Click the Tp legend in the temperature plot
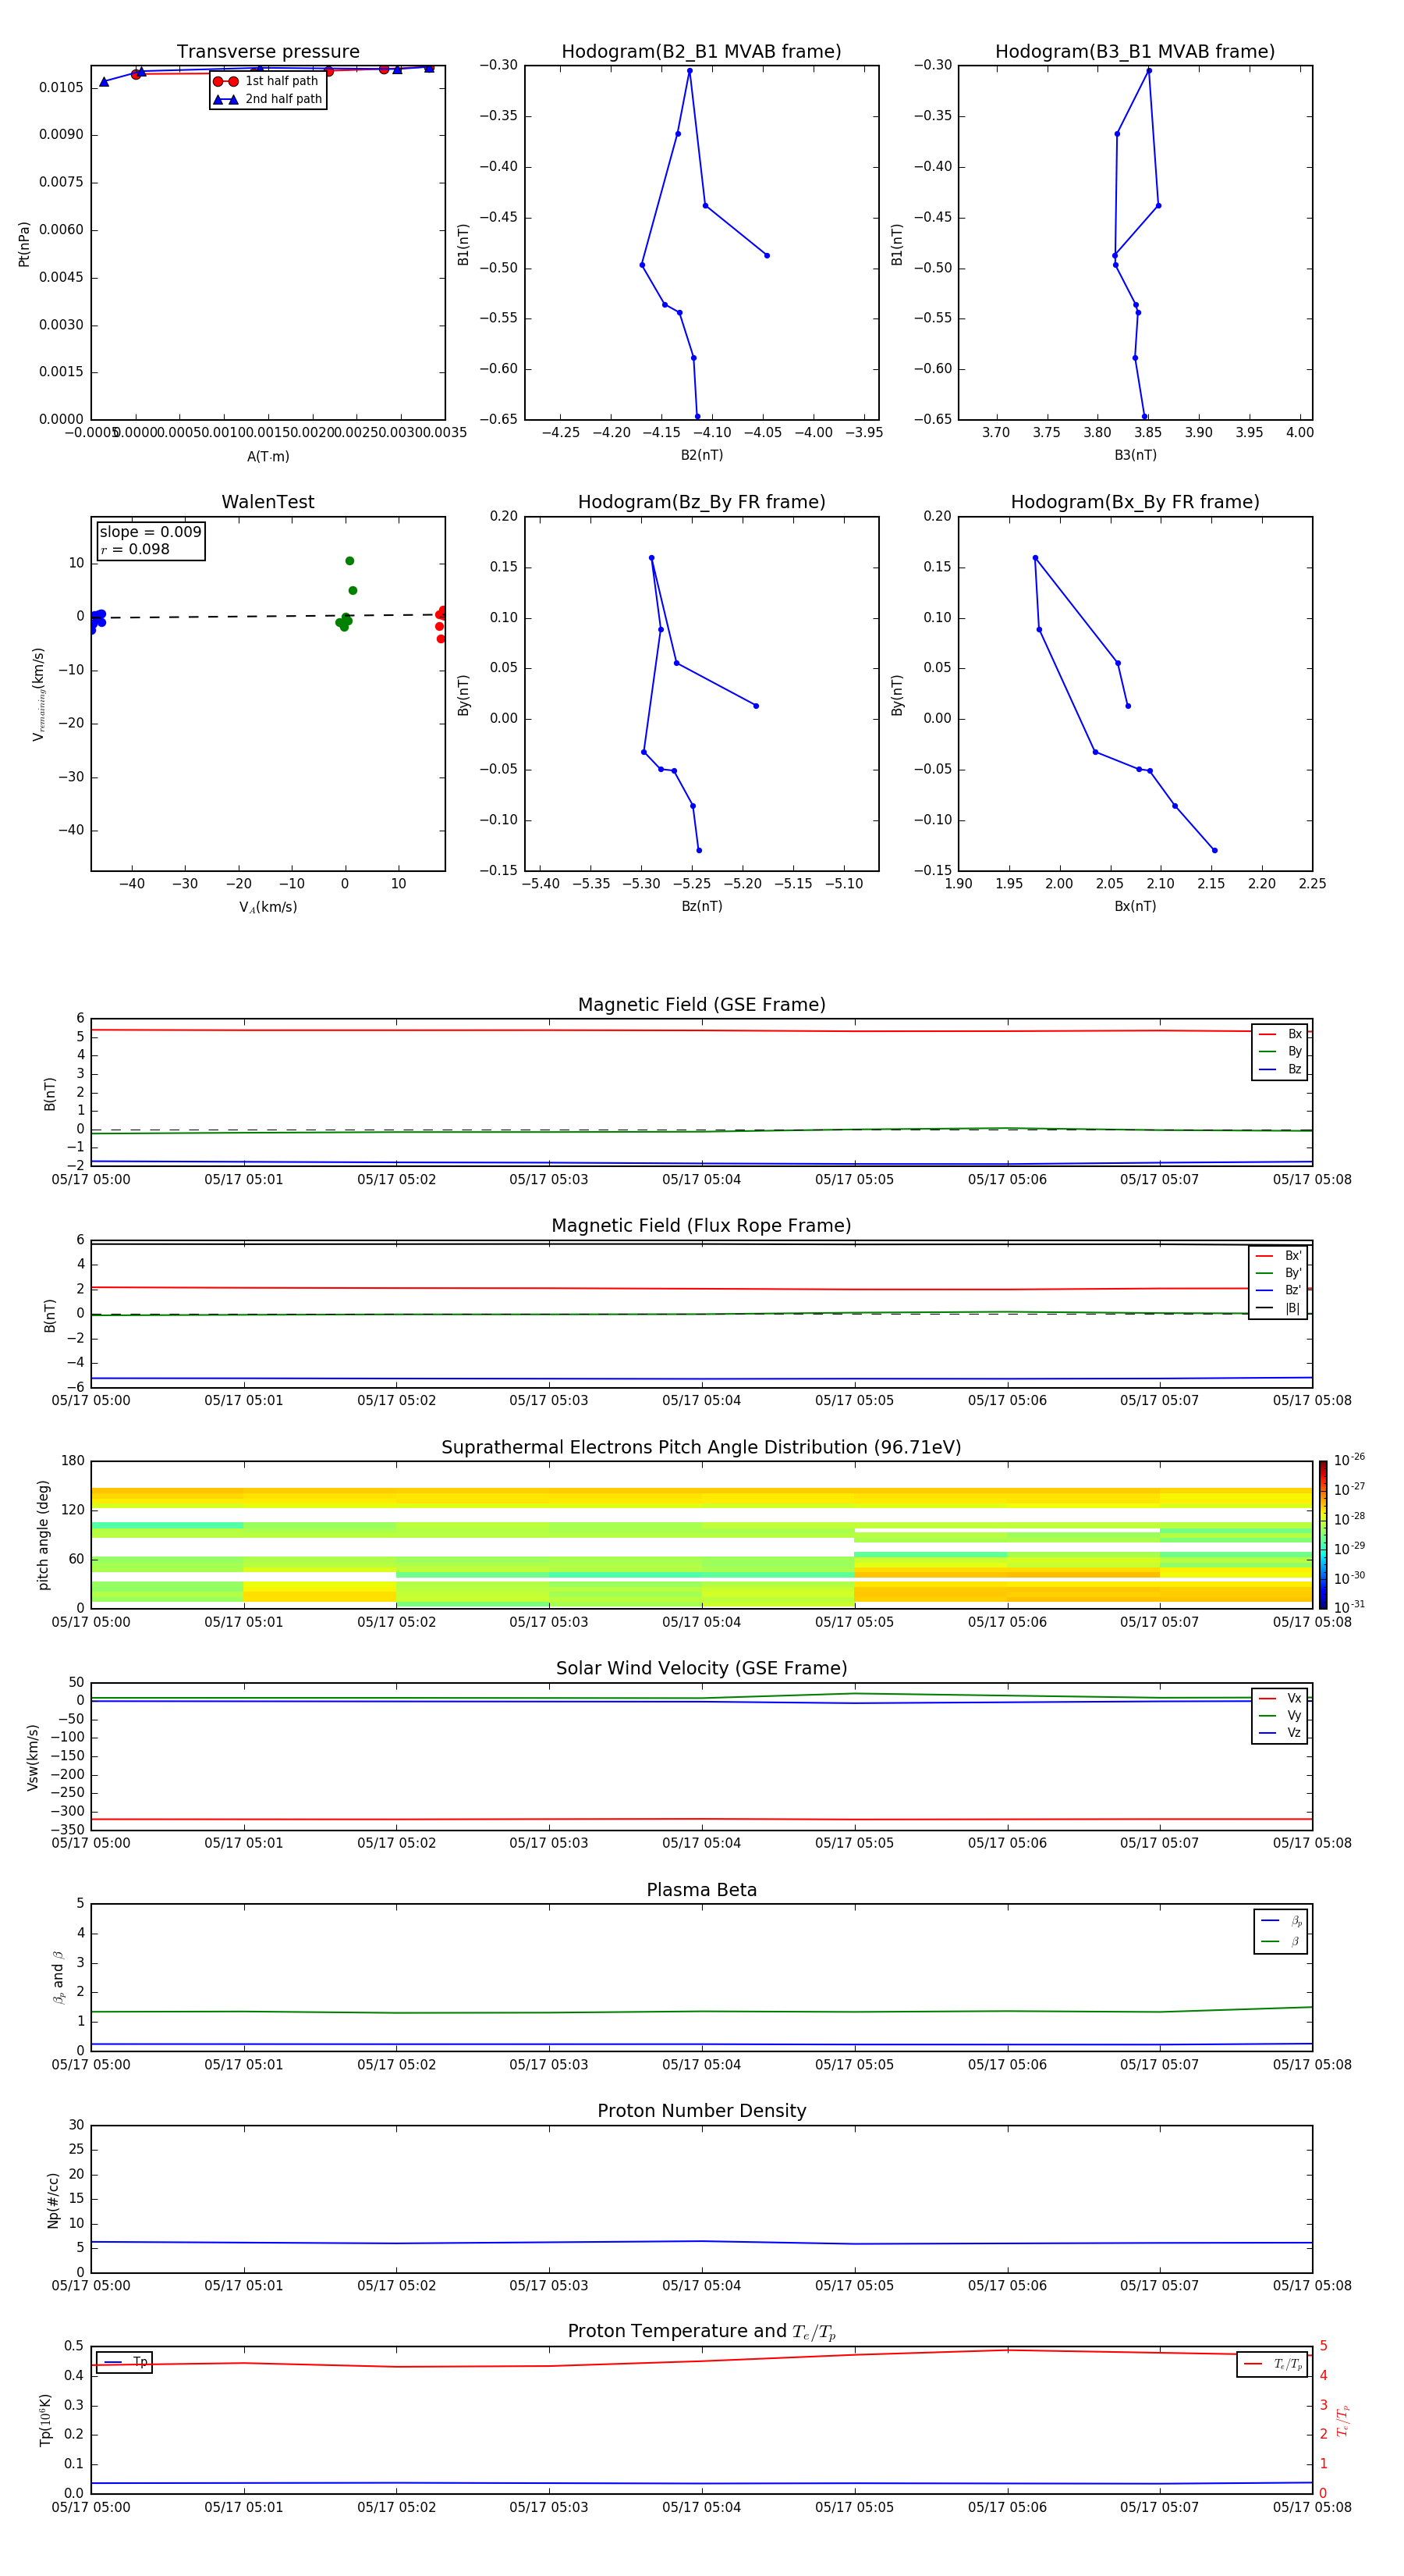 tap(125, 2362)
